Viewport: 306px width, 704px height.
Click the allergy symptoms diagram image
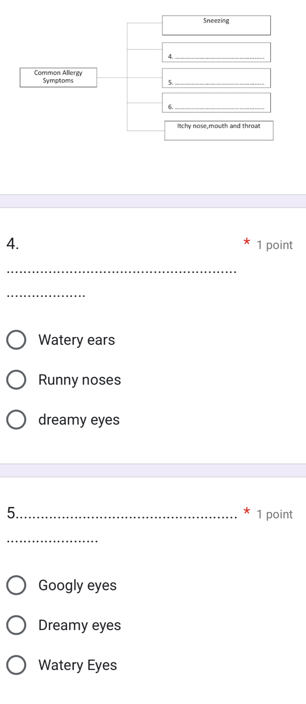click(153, 76)
